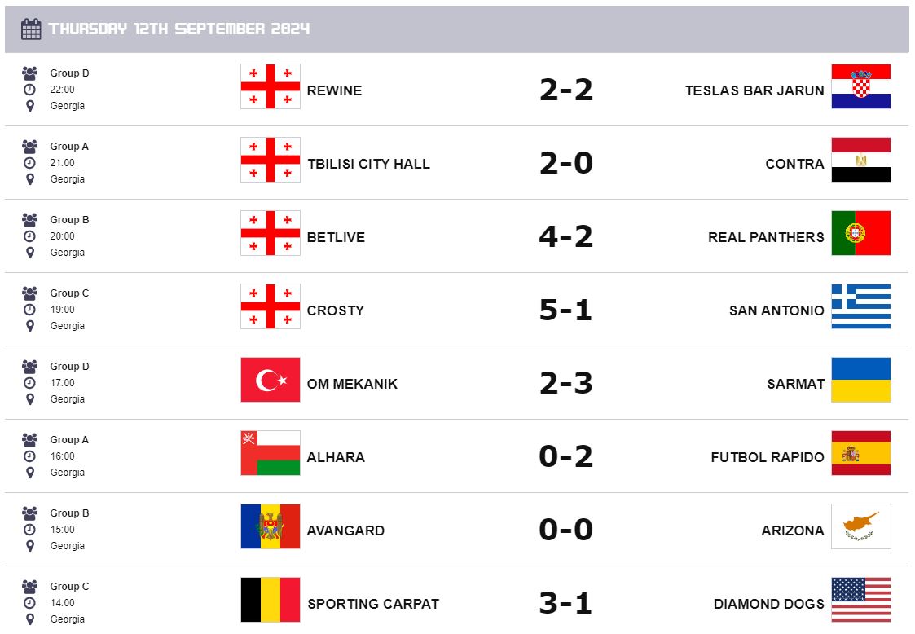The image size is (915, 634).
Task: Click the clock icon next to 14:00
Action: pos(30,603)
